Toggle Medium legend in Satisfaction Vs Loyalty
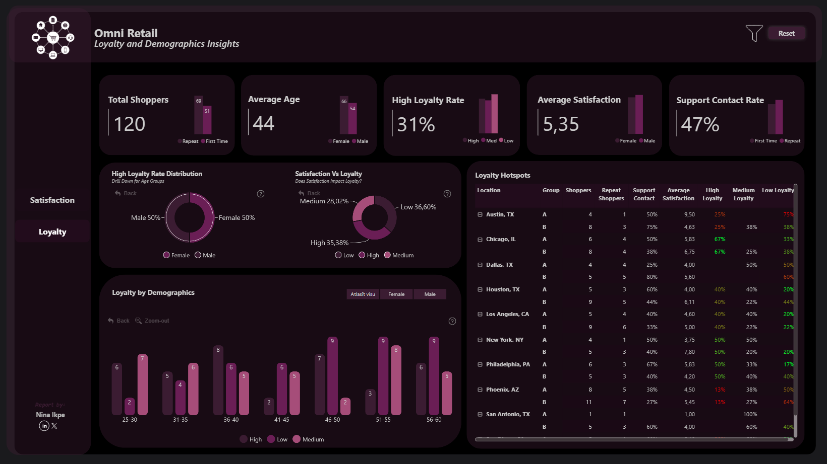 (x=399, y=255)
